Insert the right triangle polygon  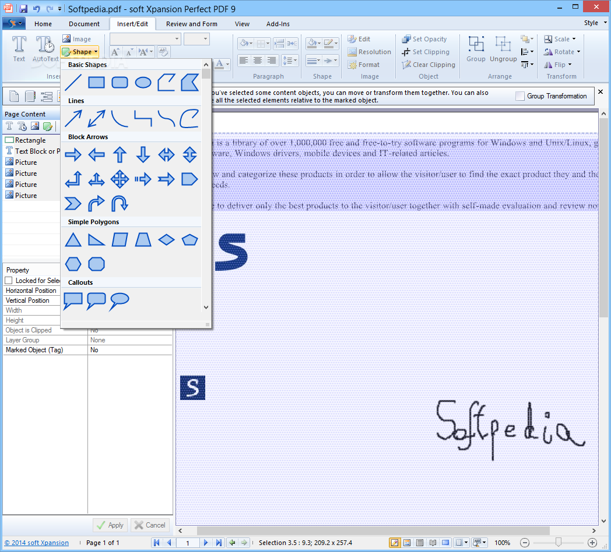coord(96,240)
